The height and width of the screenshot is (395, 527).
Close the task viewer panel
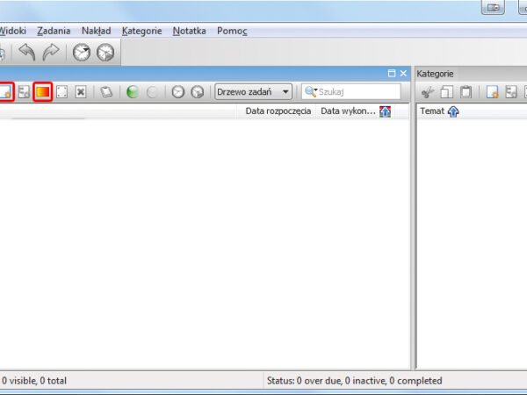click(403, 74)
